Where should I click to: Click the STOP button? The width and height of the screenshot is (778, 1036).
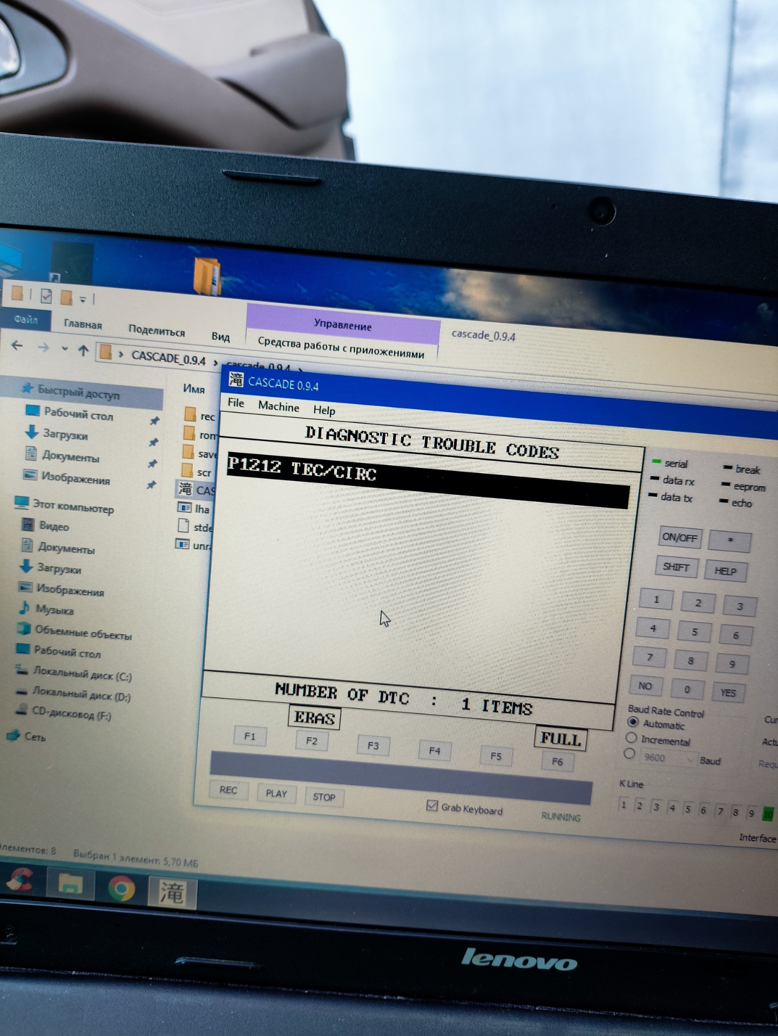click(324, 797)
